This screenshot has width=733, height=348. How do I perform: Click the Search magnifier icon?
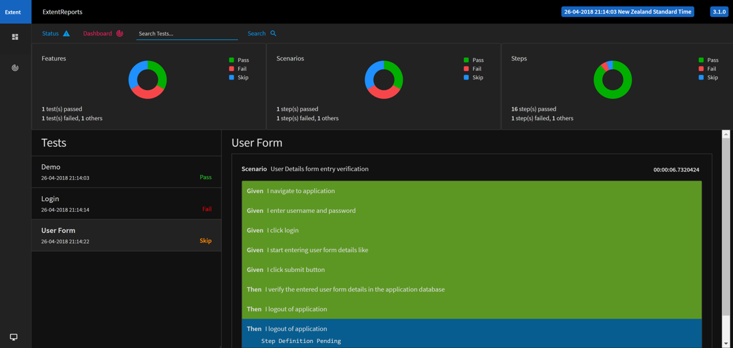tap(273, 34)
